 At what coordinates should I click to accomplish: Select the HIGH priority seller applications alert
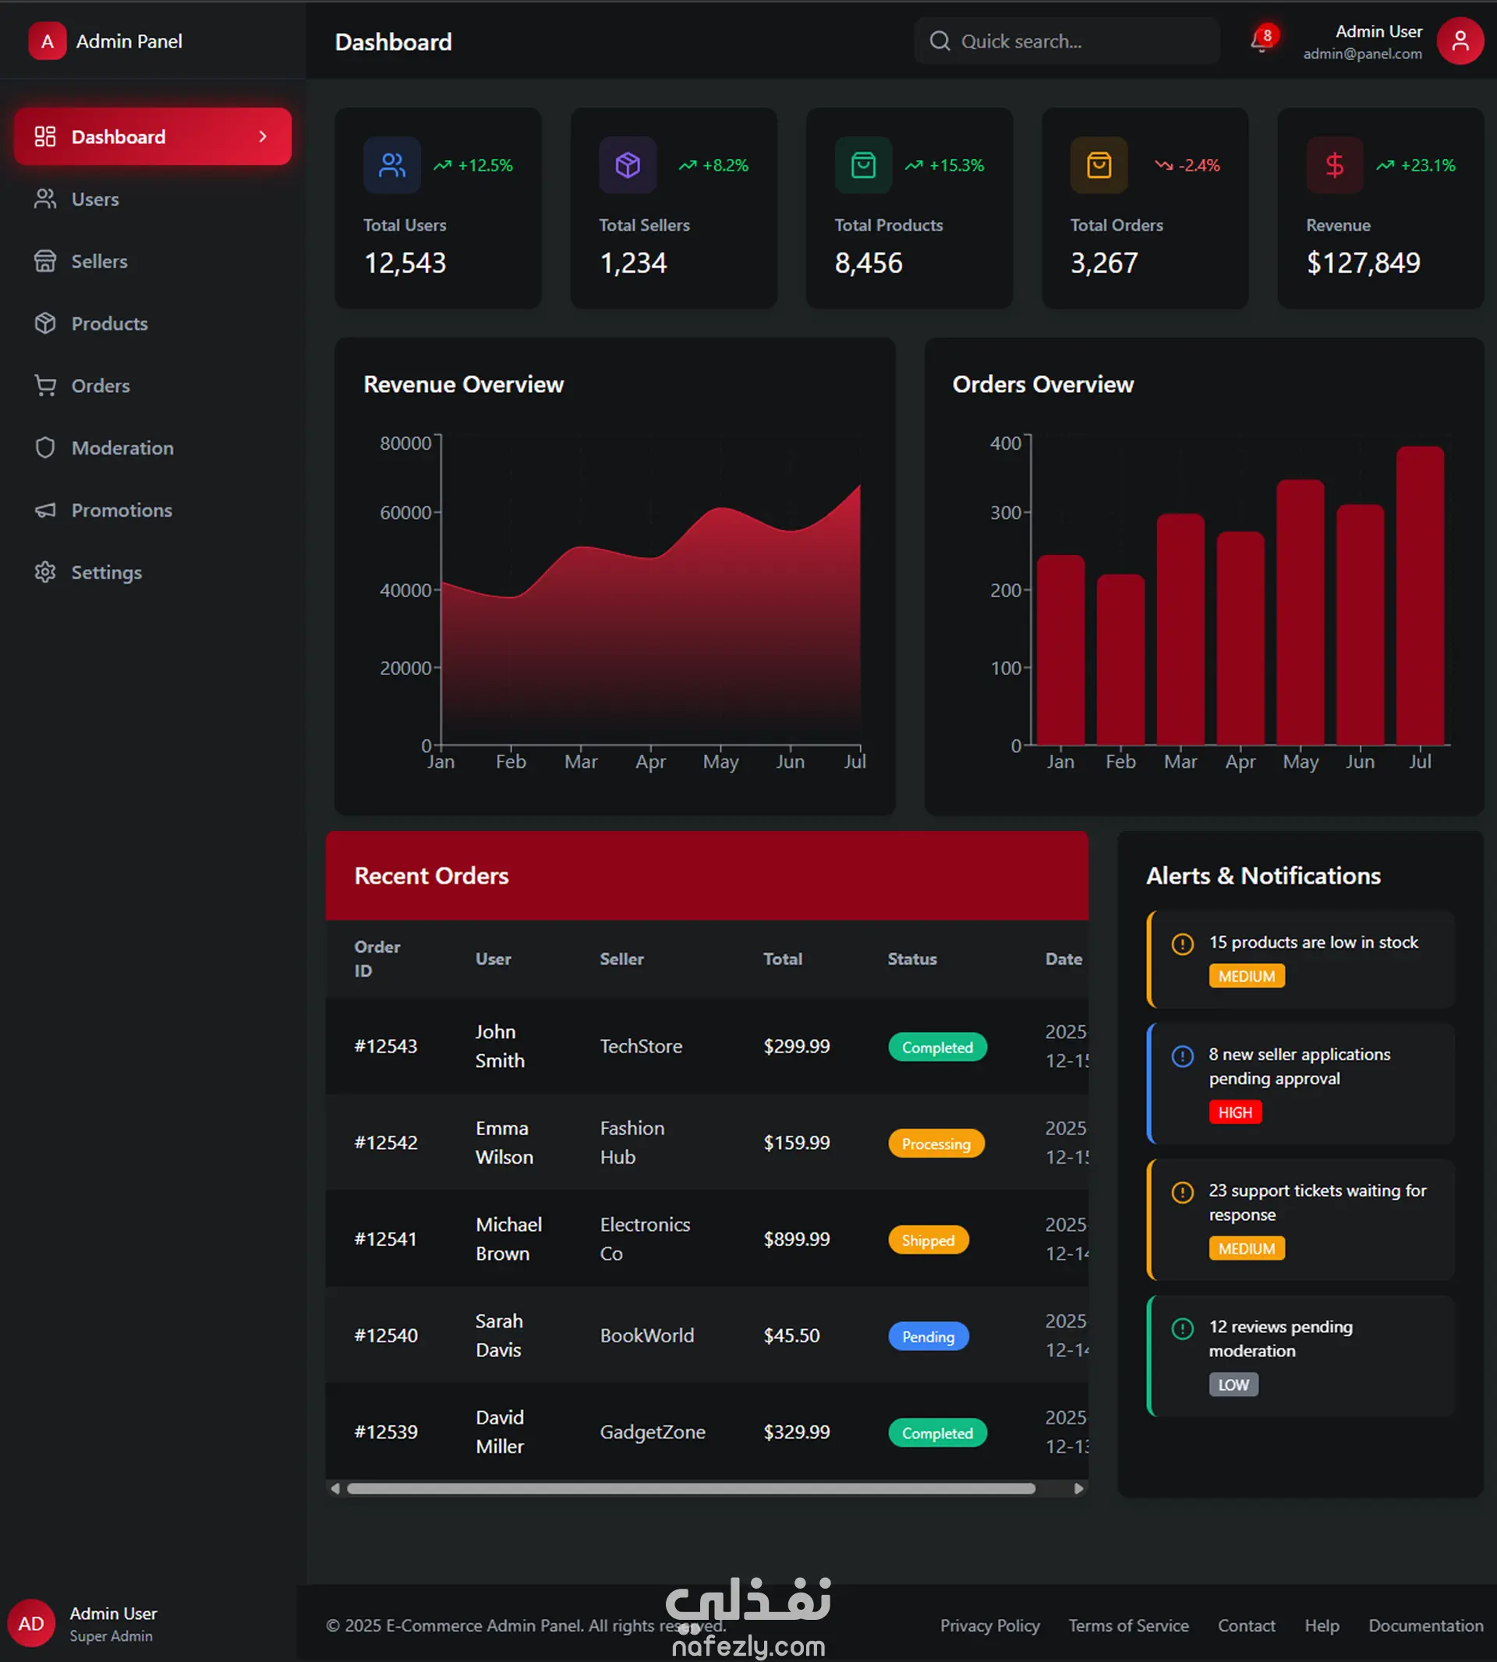[1301, 1083]
